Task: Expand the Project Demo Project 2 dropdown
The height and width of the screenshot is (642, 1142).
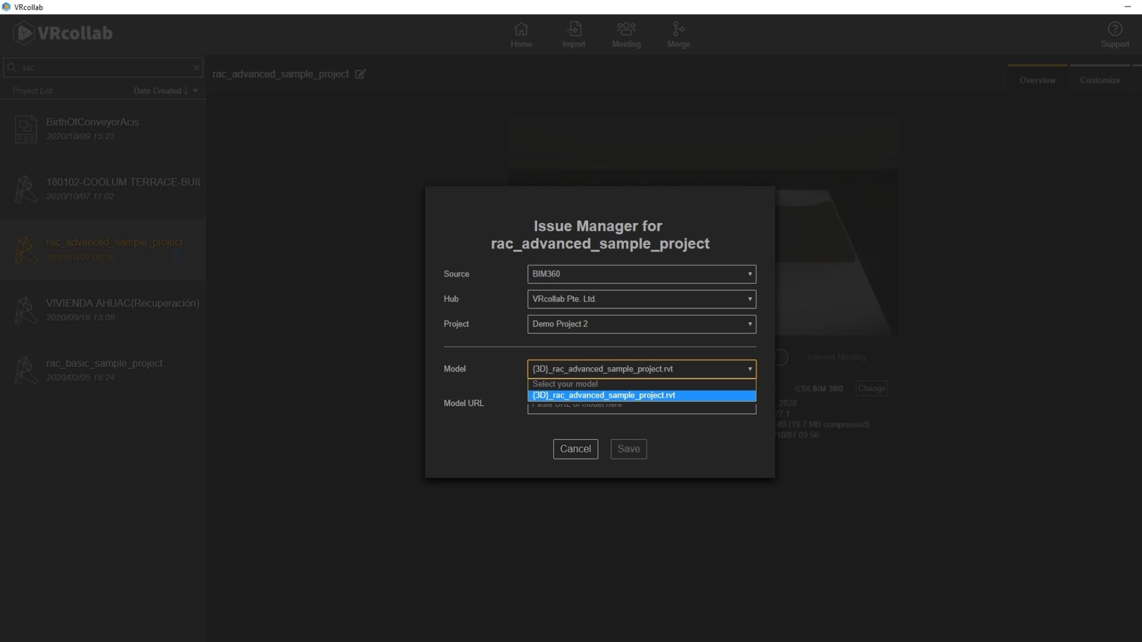Action: pos(641,324)
